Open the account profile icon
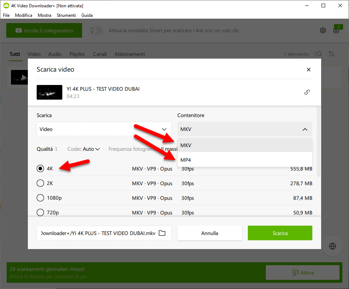 pyautogui.click(x=336, y=30)
